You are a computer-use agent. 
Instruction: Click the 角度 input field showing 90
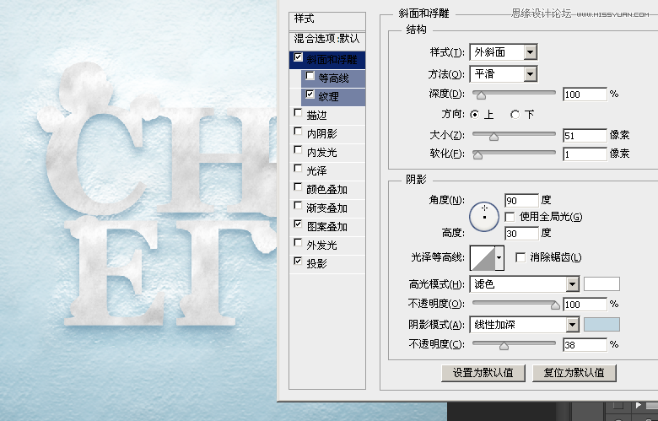tap(520, 200)
